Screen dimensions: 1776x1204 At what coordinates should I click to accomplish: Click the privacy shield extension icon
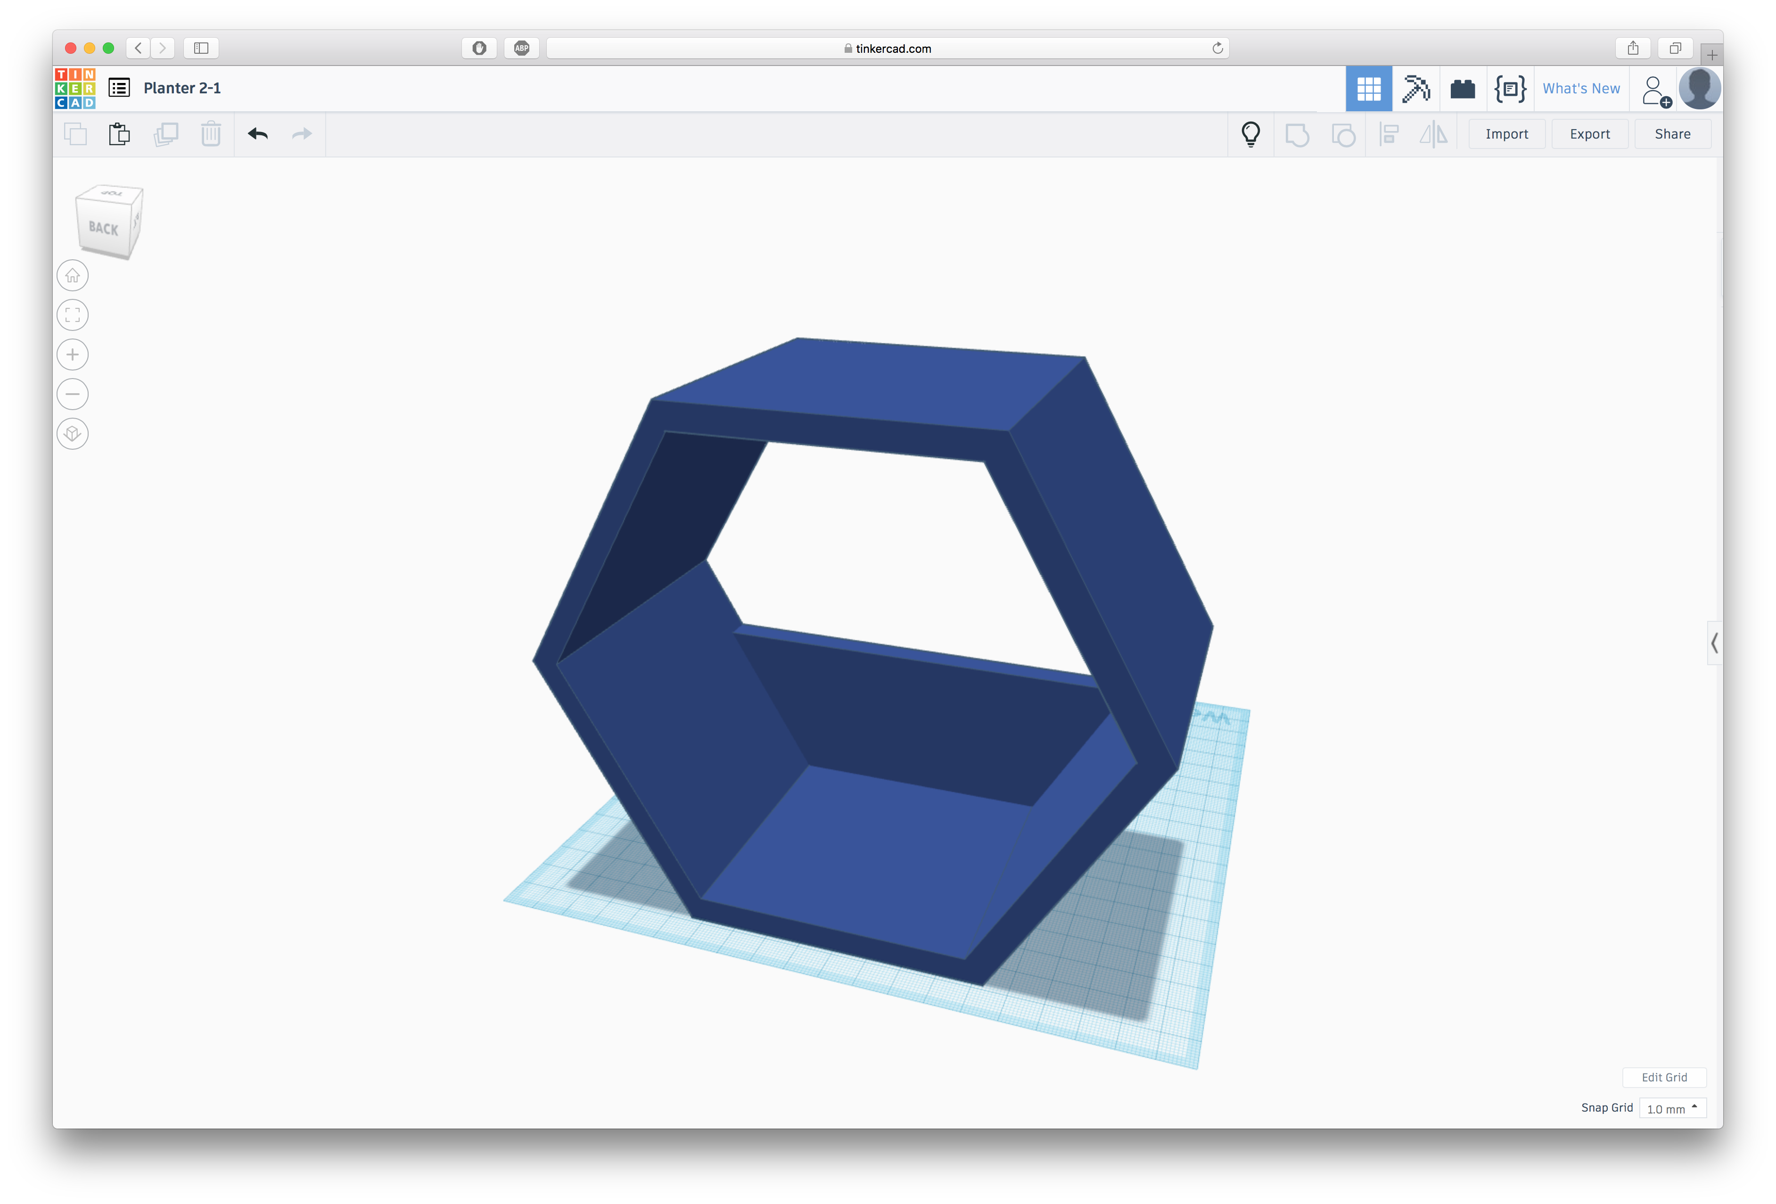pyautogui.click(x=479, y=48)
